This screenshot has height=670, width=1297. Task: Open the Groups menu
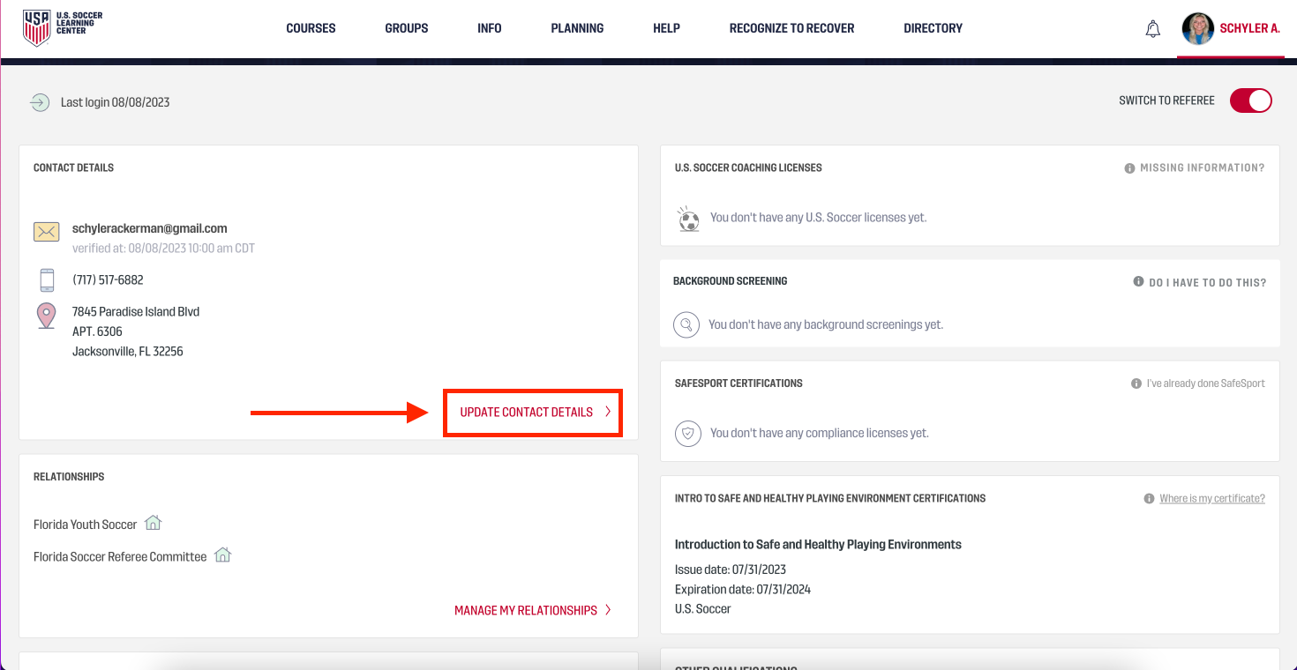click(407, 28)
